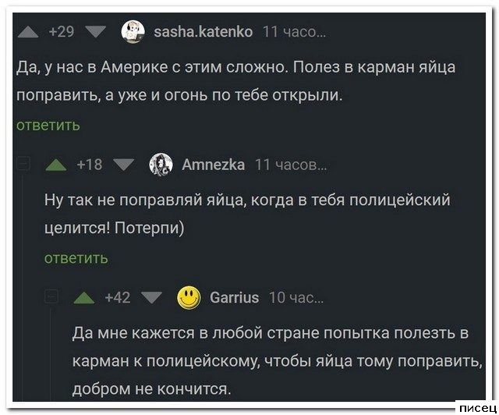Click Garrius's yellow smiley avatar
The height and width of the screenshot is (415, 499).
188,296
